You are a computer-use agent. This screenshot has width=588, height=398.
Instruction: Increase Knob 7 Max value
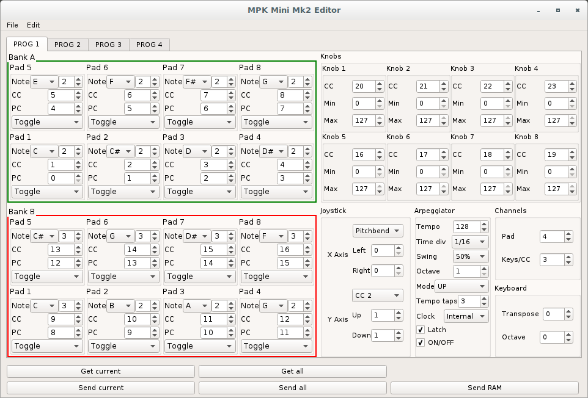coord(508,186)
